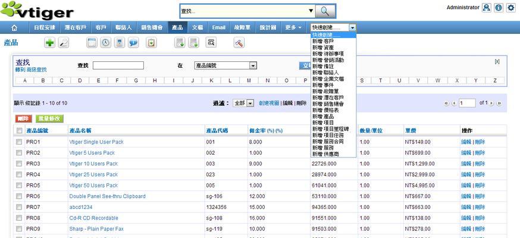Check the box for PRO1
Viewport: 520px width, 238px height.
[19, 142]
